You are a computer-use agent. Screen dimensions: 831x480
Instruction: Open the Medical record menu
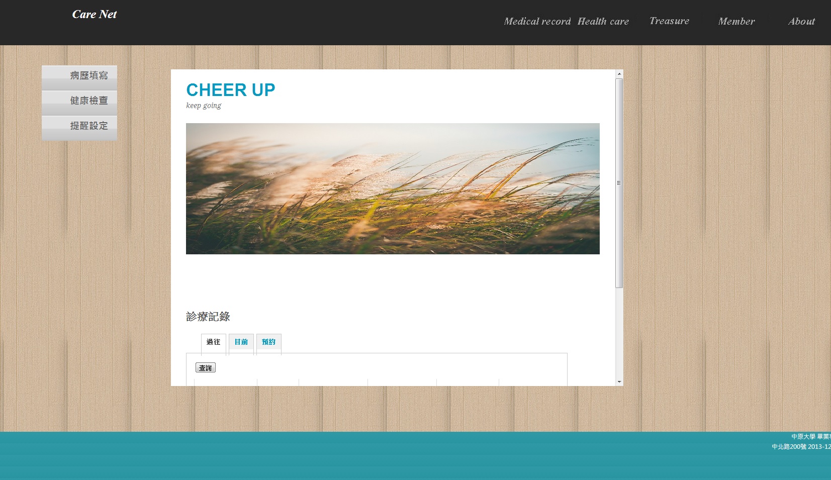(537, 22)
